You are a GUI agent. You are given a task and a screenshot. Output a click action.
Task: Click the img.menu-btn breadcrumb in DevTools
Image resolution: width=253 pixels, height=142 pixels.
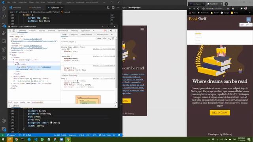pos(37,102)
